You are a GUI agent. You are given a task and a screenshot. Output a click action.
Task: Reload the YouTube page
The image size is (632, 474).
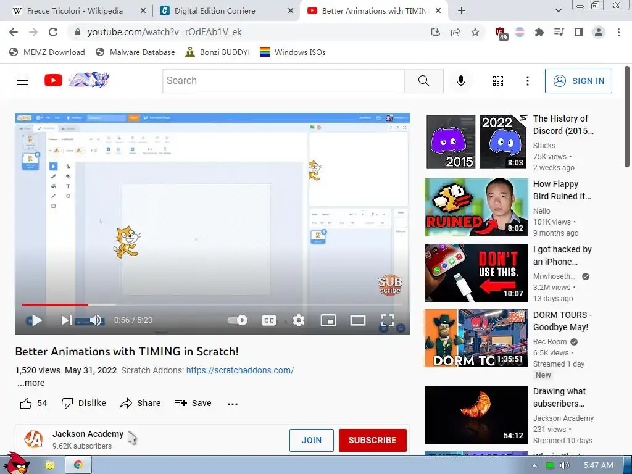53,32
